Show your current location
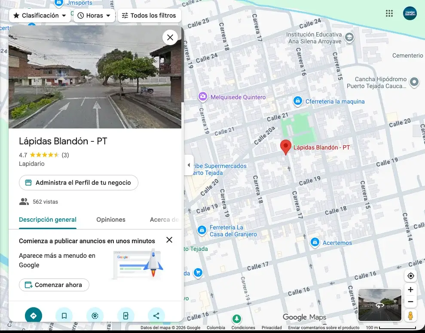425x333 pixels. pyautogui.click(x=410, y=276)
